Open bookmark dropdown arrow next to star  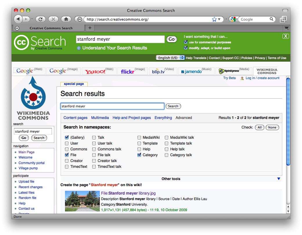coord(219,19)
